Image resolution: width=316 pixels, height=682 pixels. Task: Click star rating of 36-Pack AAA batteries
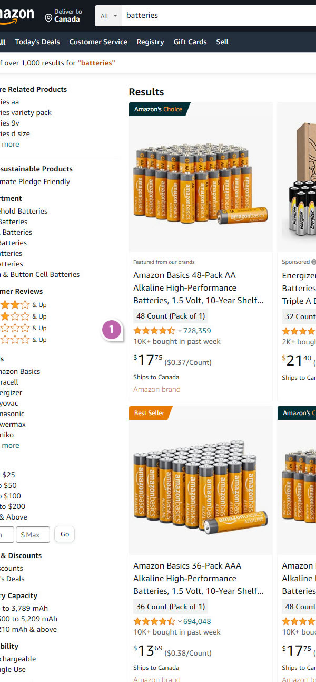154,621
